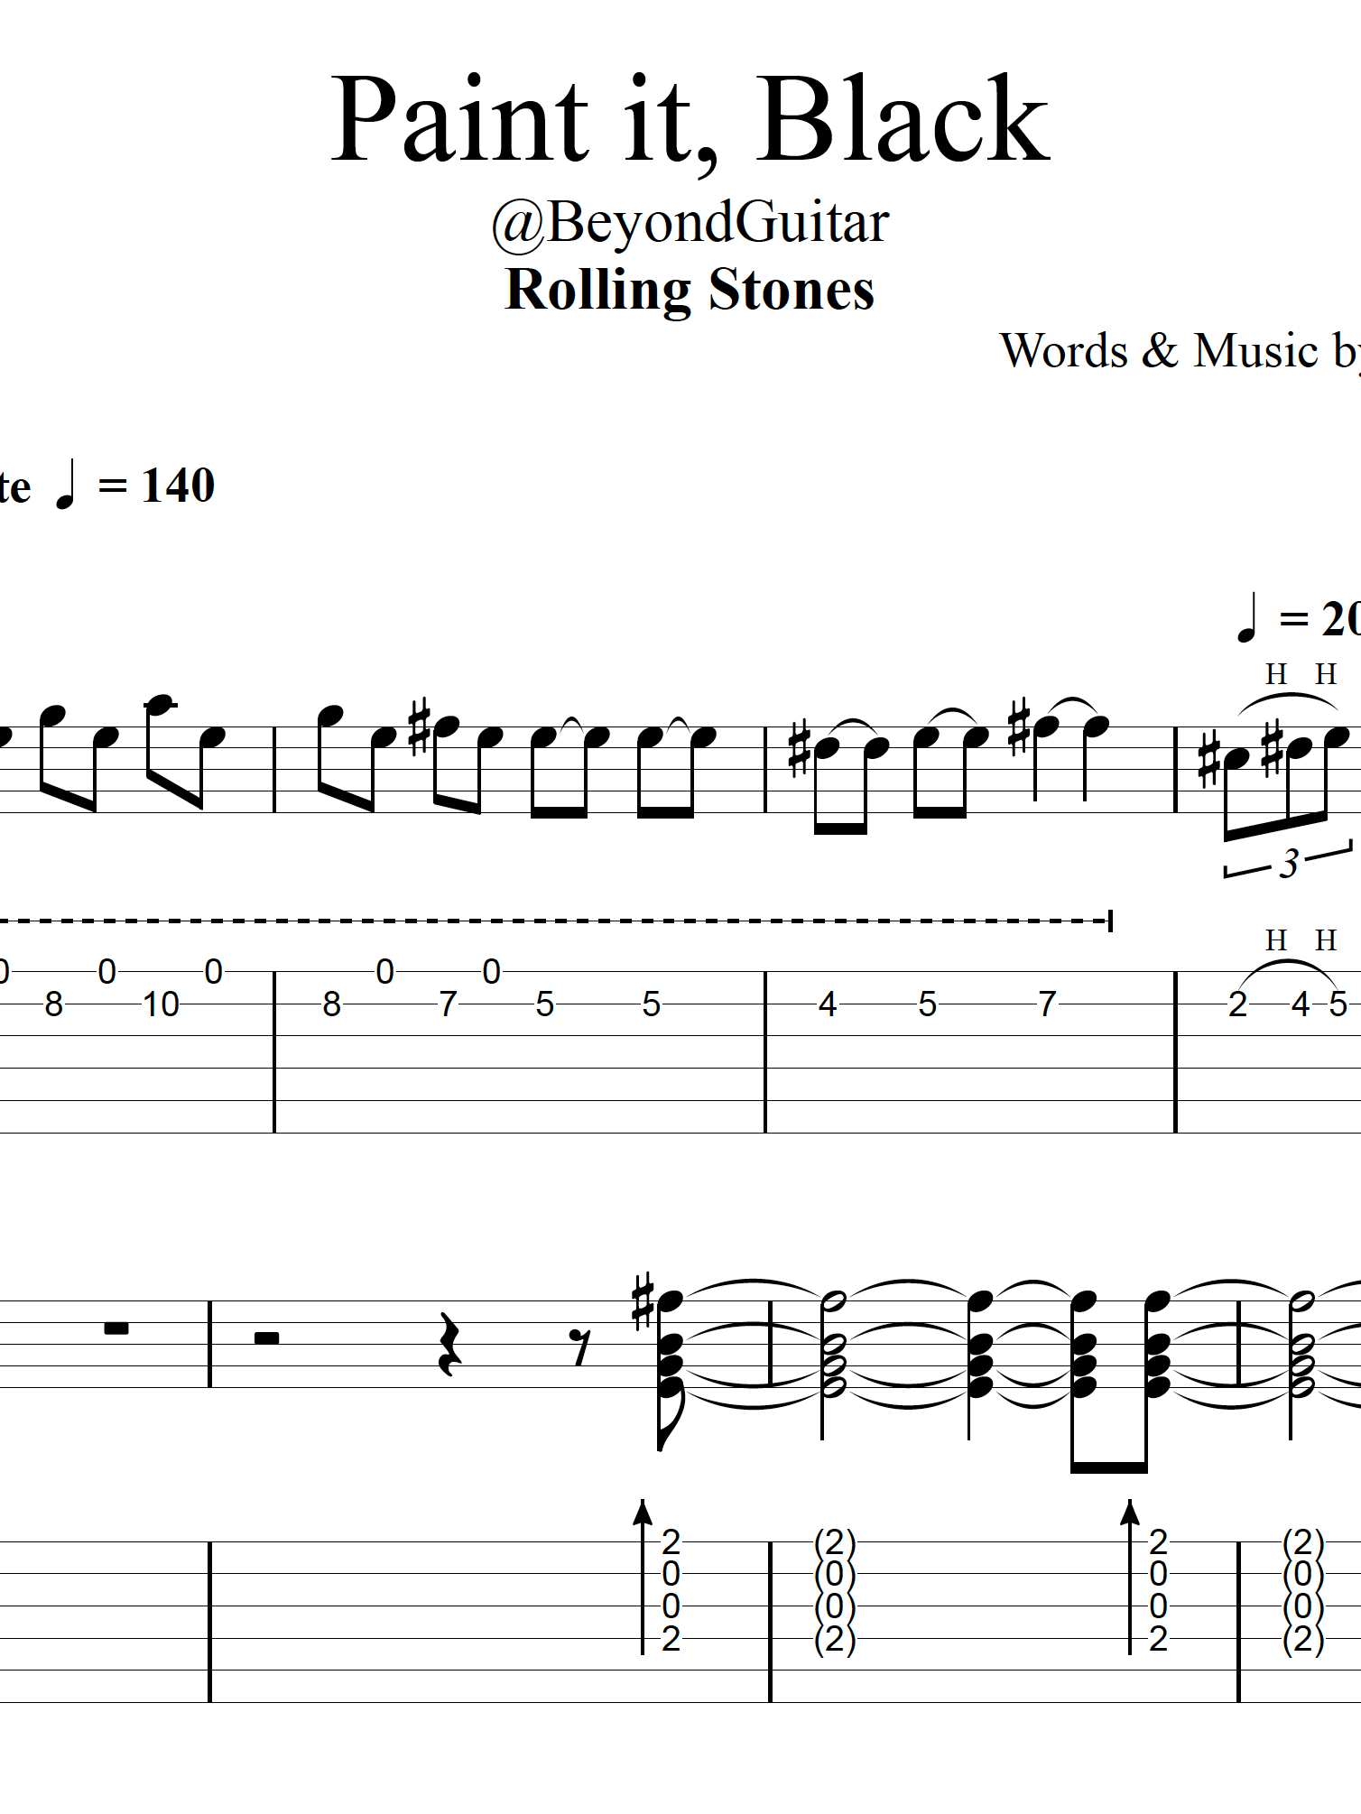Click the second upstroke strum arrow in the tab

1129,1576
